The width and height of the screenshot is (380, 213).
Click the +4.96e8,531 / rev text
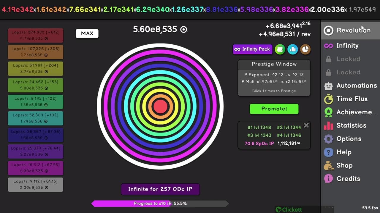coord(285,34)
